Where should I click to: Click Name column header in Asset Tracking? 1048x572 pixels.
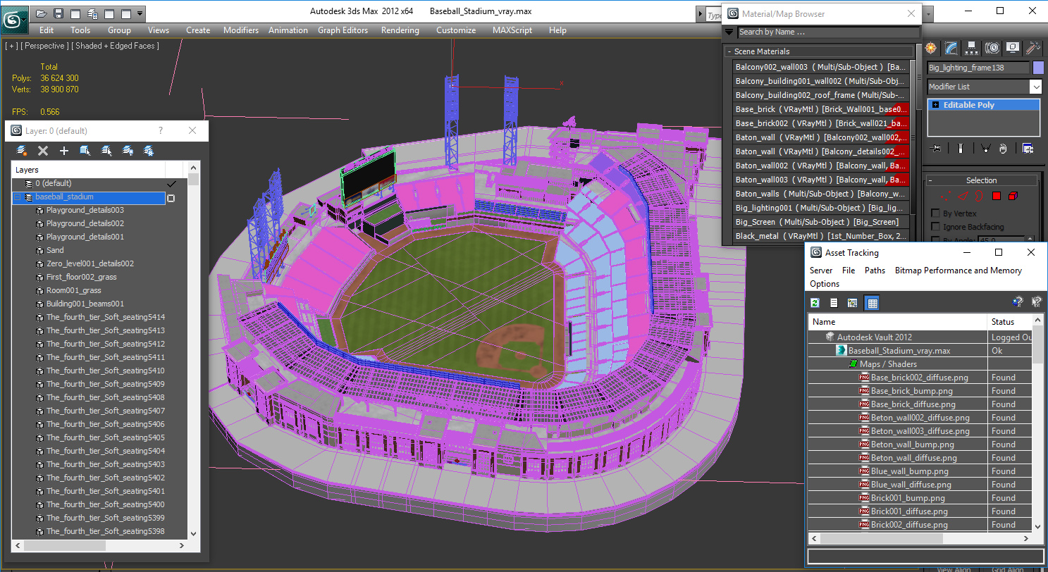[x=897, y=322]
